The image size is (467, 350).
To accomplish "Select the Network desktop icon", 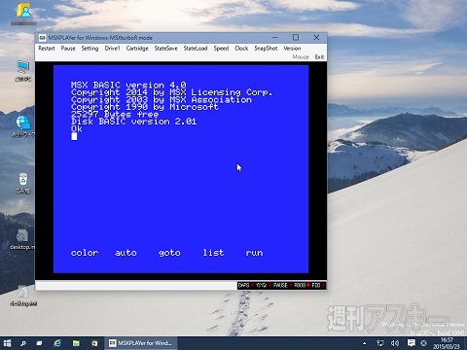I will pos(23,126).
